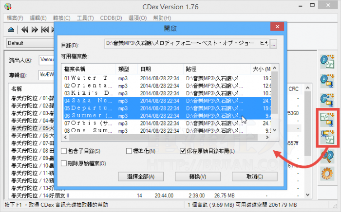The width and height of the screenshot is (341, 212).
Task: Sort by 路徑 column header
Action: click(x=217, y=69)
